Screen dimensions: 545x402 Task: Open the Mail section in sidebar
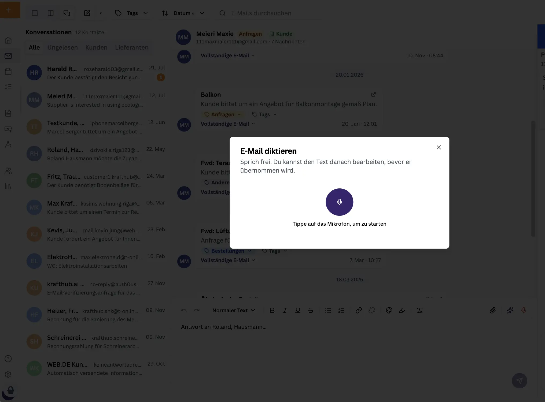(x=8, y=56)
